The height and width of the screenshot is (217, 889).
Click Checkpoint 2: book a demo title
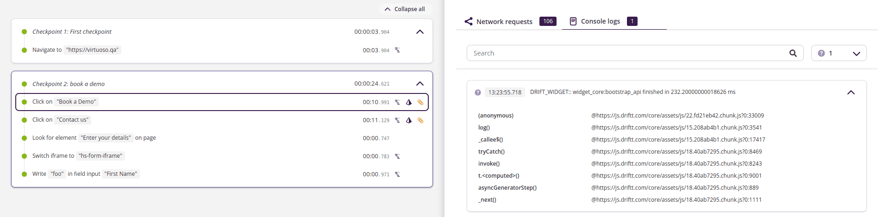69,84
